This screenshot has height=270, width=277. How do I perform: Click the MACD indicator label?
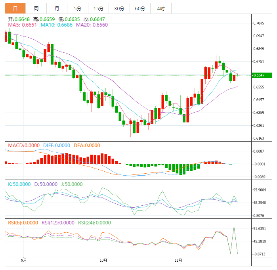(24, 146)
